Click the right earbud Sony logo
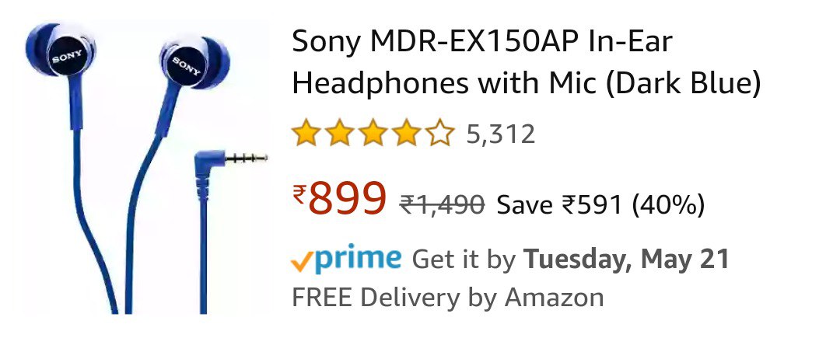This screenshot has width=840, height=345. point(187,65)
